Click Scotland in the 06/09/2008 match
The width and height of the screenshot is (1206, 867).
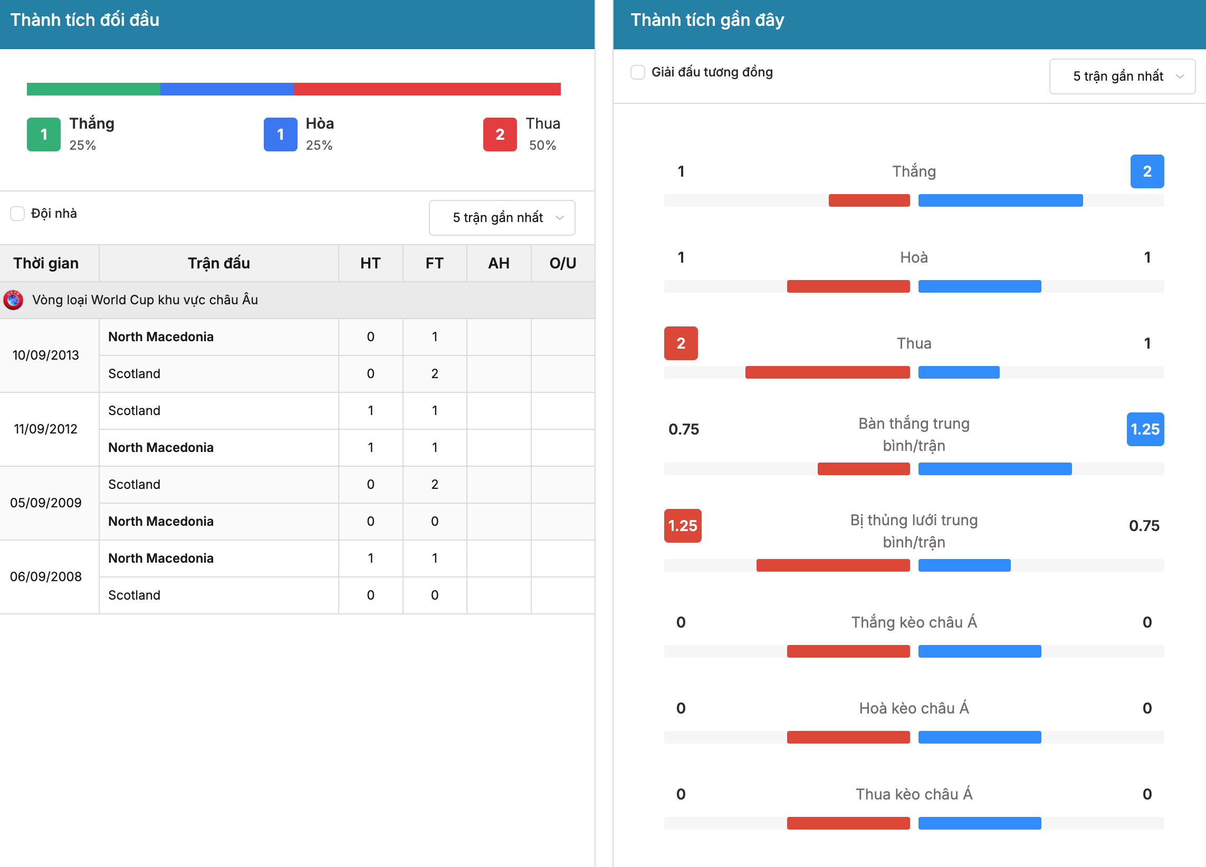(134, 595)
